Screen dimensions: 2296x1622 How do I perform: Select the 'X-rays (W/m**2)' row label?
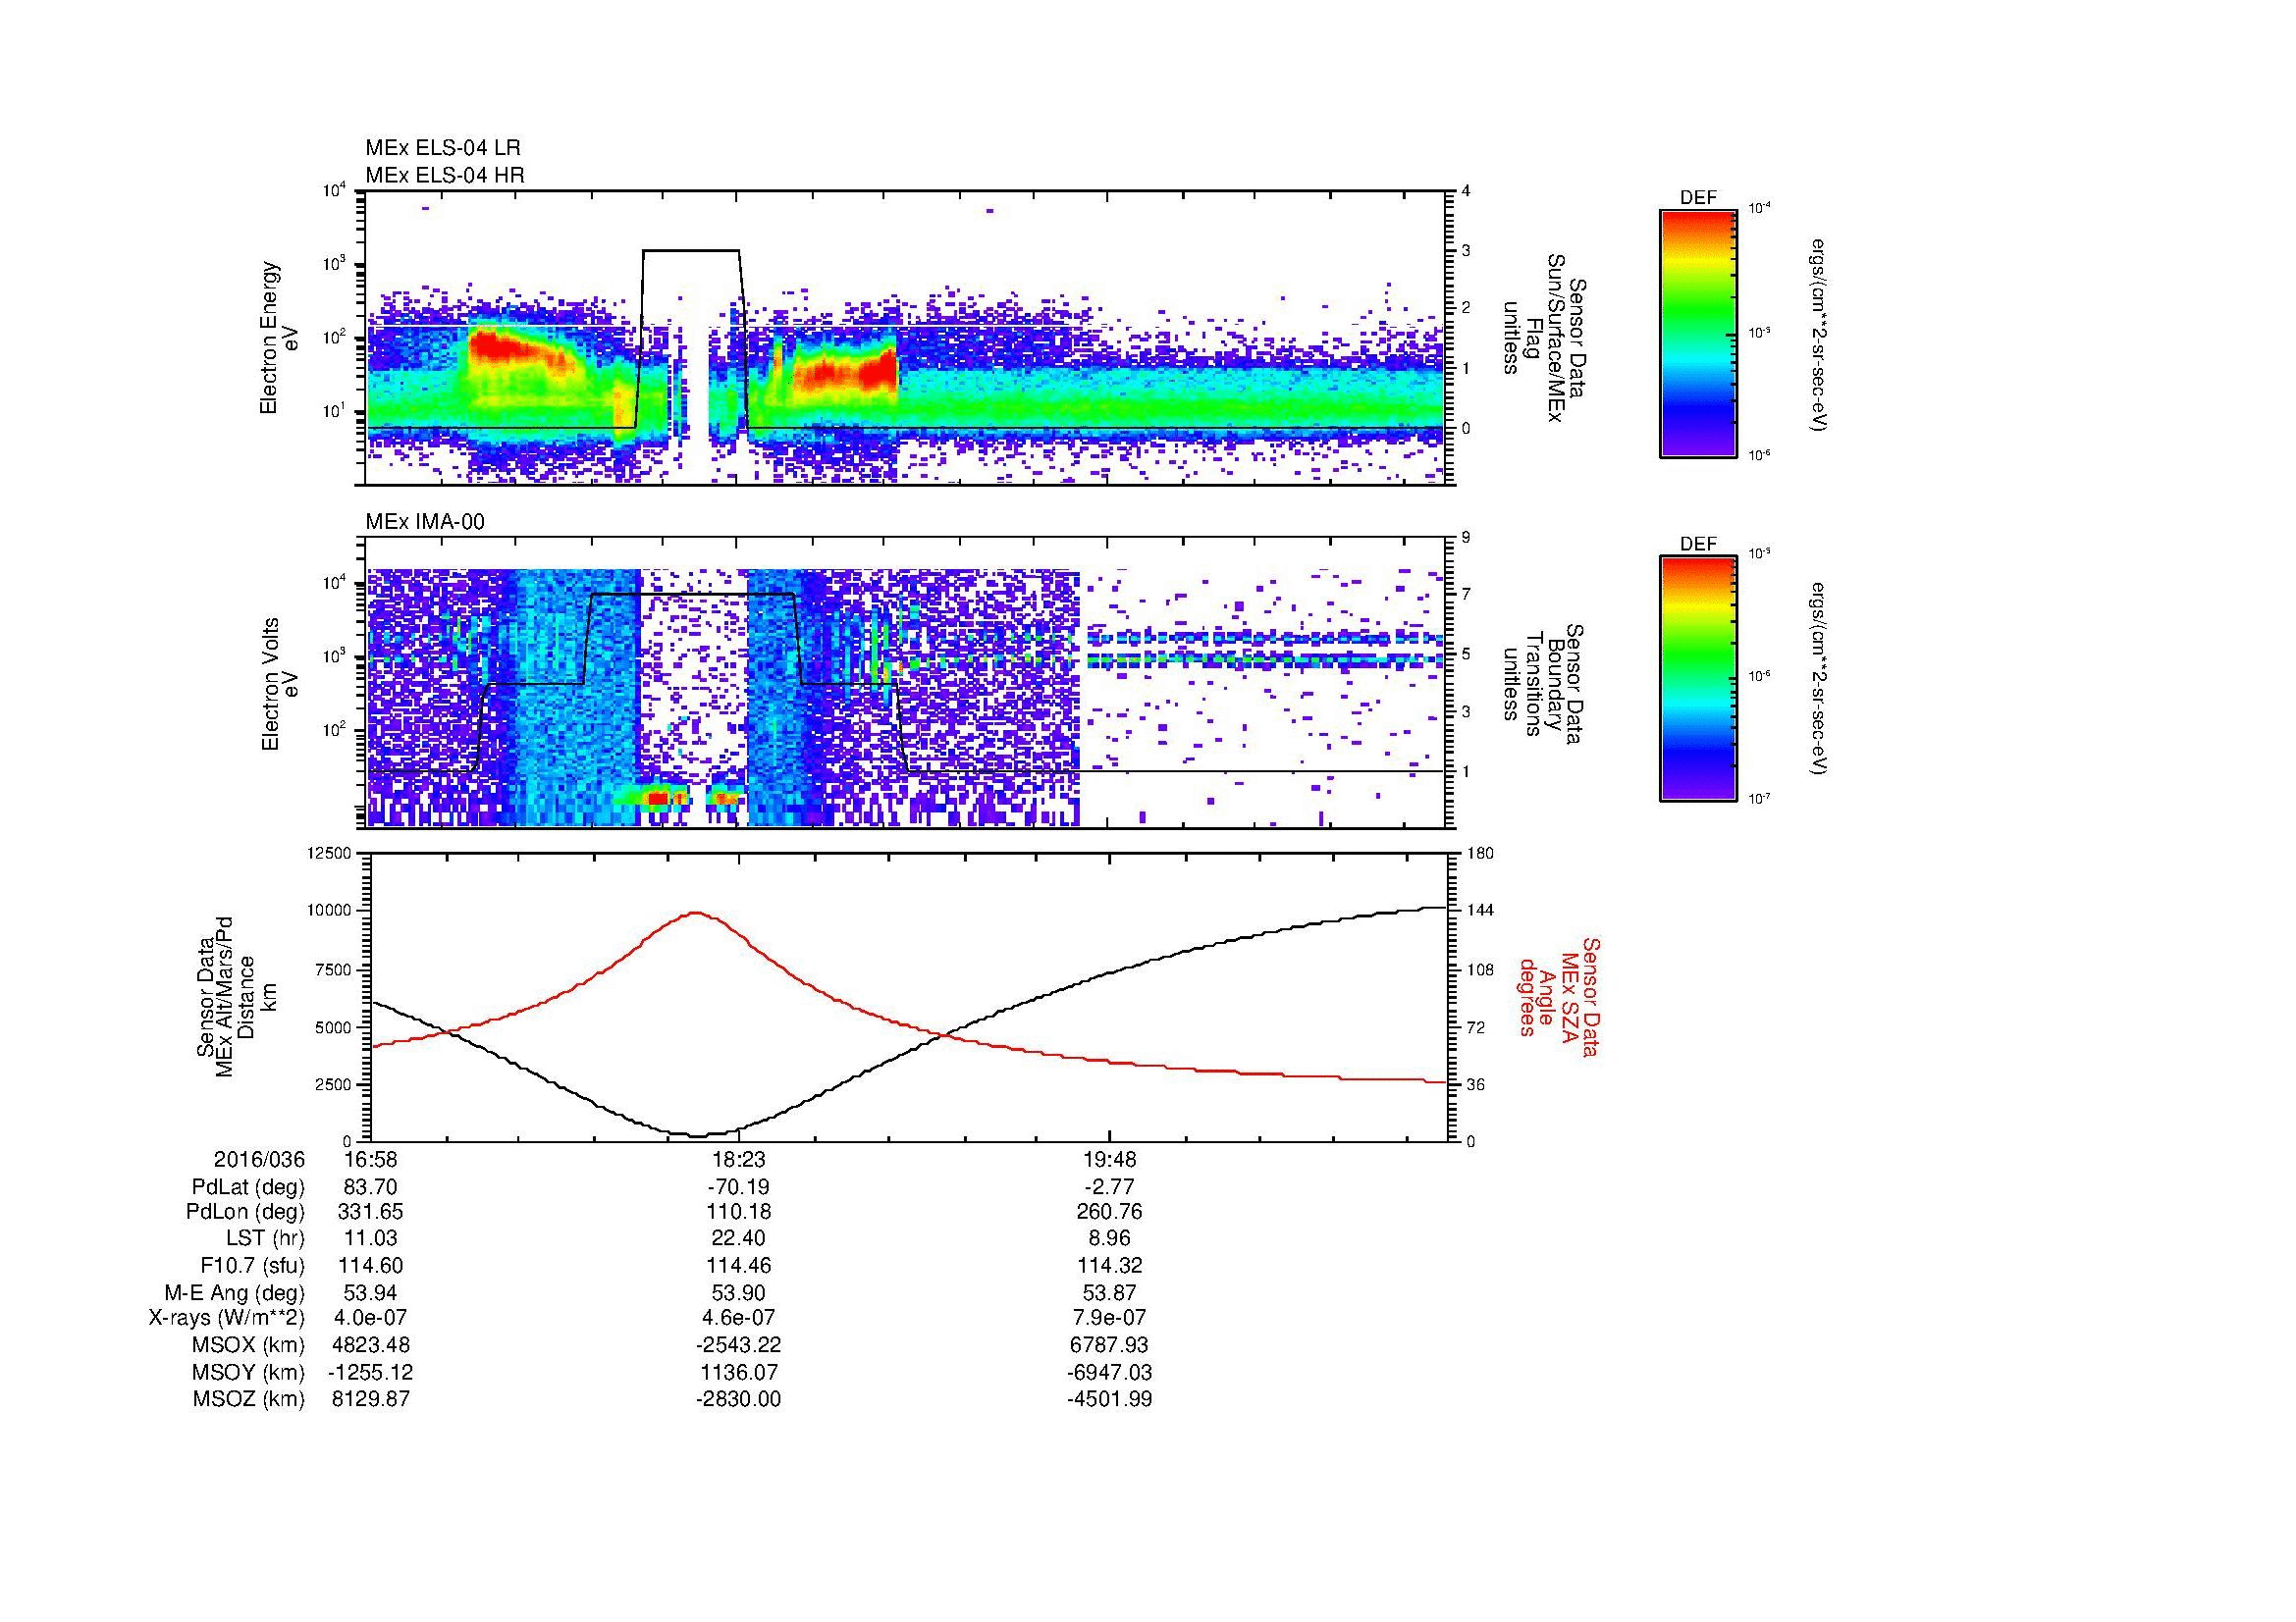(227, 1318)
